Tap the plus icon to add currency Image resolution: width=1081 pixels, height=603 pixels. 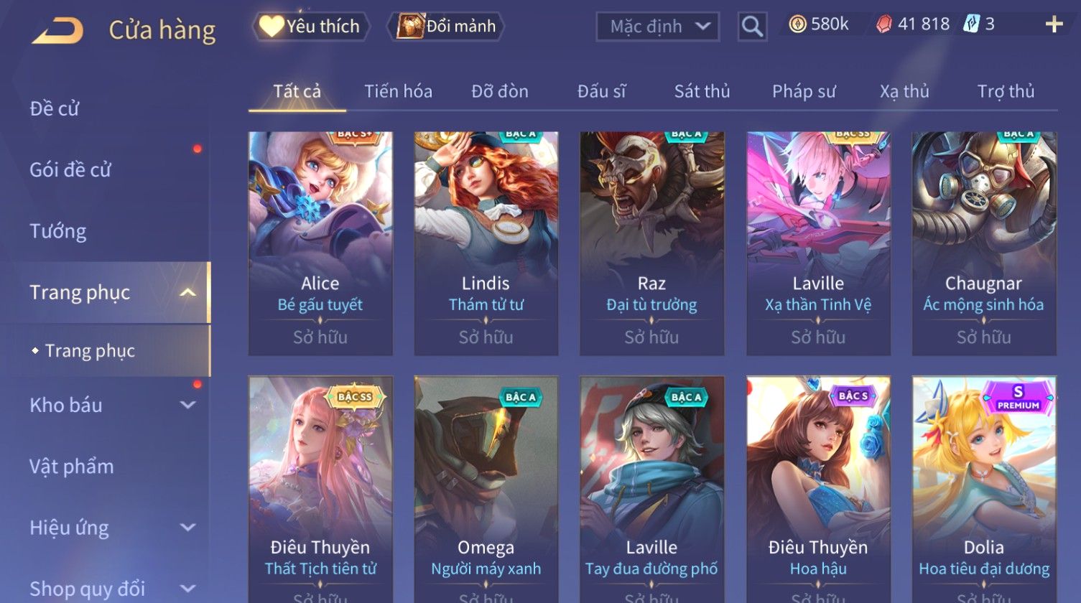(x=1054, y=24)
